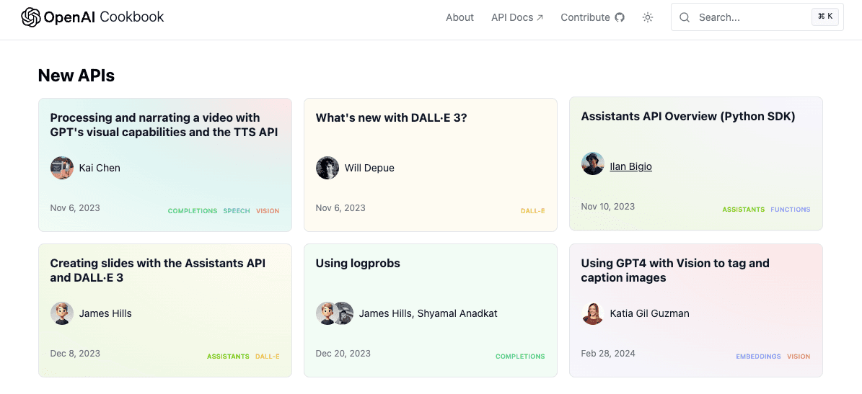
Task: Click Kai Chen's avatar image
Action: click(x=62, y=168)
